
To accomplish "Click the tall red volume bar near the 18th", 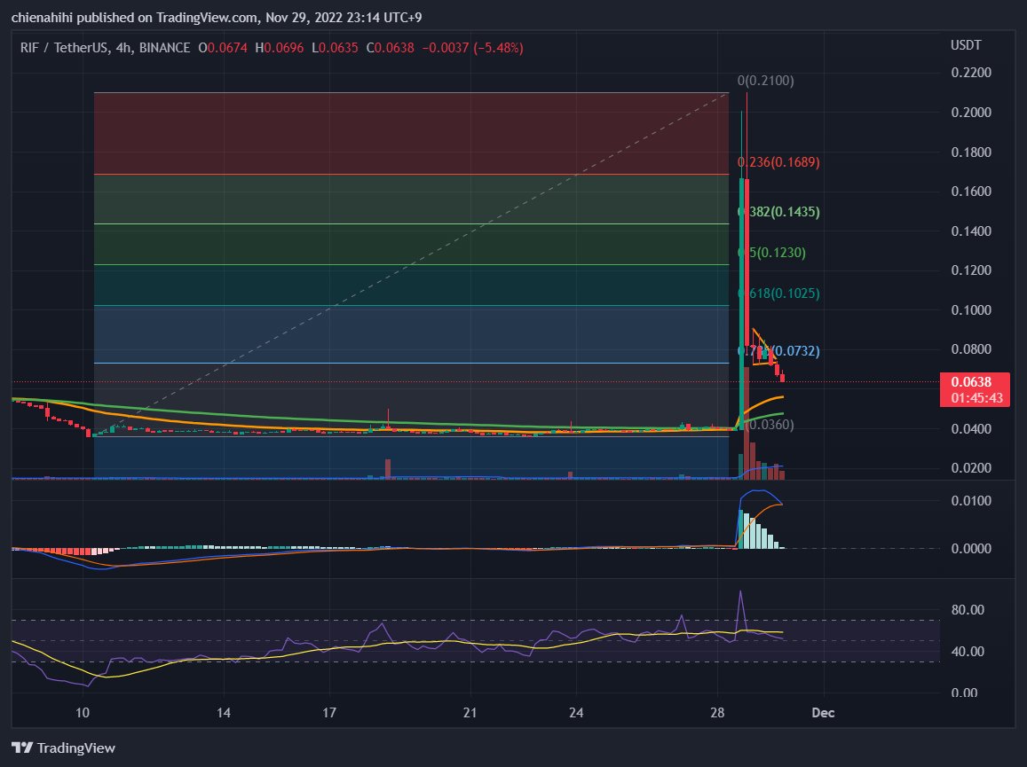I will [388, 469].
